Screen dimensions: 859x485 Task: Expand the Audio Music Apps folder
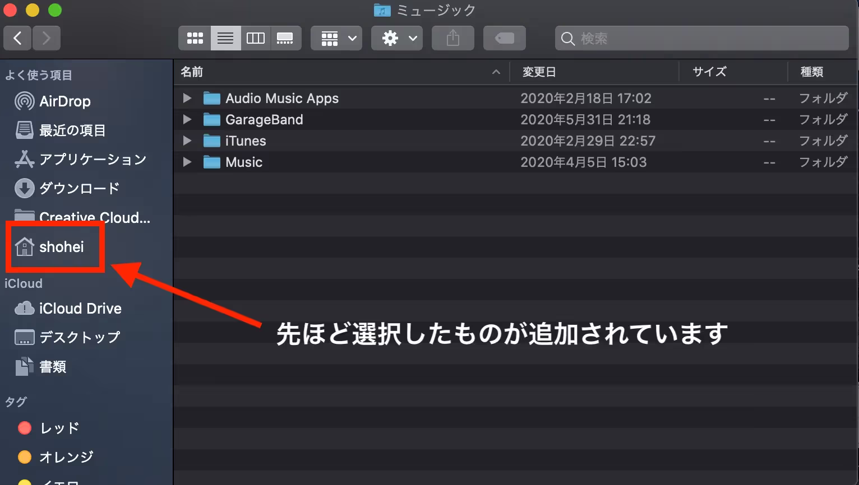[187, 99]
